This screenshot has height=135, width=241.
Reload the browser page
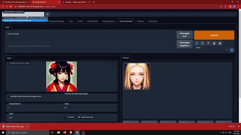pyautogui.click(x=11, y=7)
